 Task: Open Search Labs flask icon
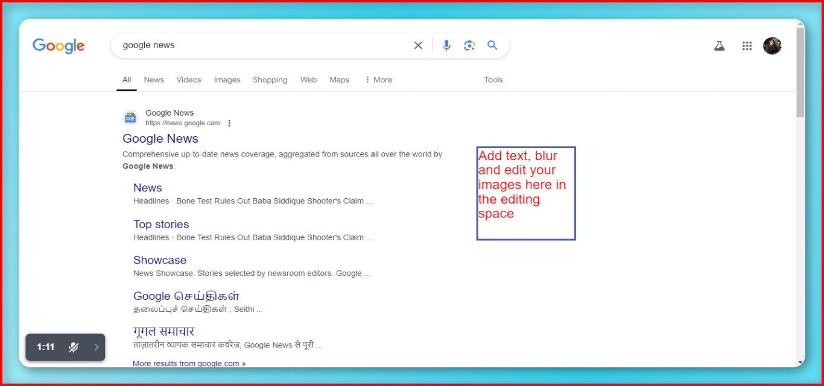pyautogui.click(x=719, y=46)
